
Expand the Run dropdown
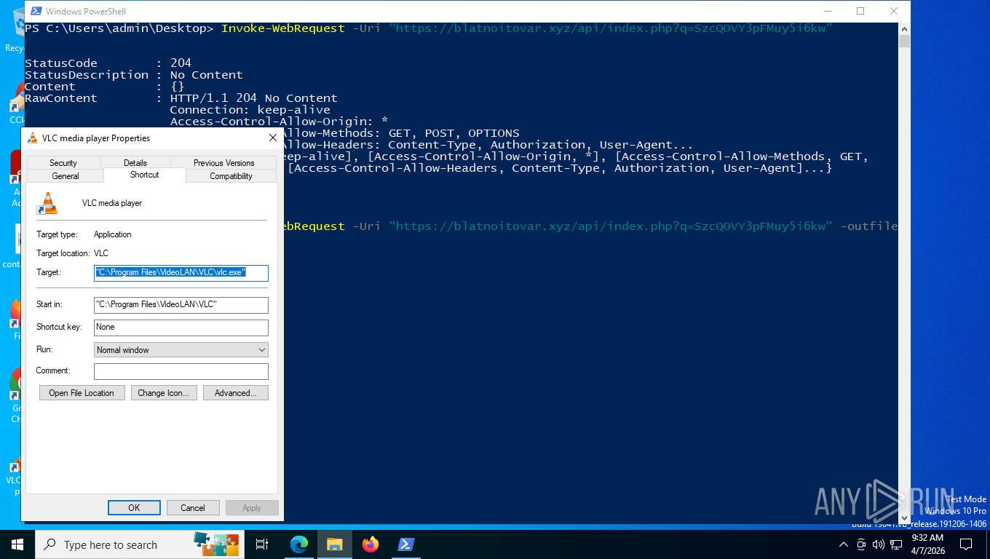coord(181,349)
